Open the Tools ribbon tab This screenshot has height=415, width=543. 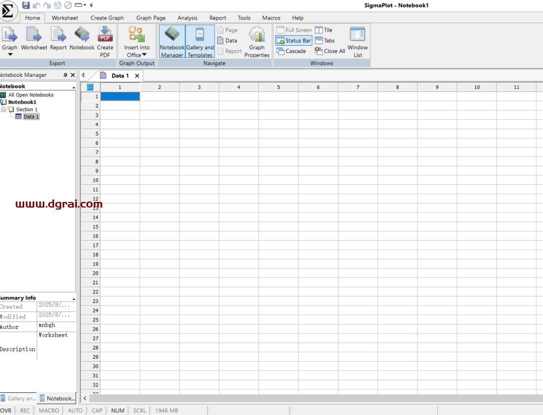[244, 18]
